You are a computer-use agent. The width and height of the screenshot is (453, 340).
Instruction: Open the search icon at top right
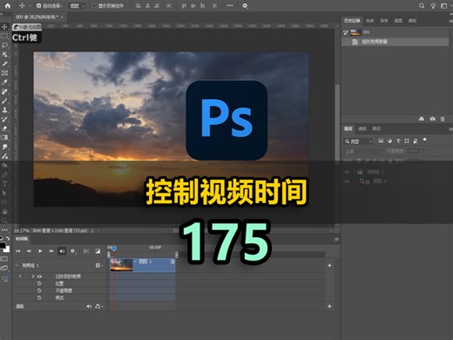coord(422,5)
